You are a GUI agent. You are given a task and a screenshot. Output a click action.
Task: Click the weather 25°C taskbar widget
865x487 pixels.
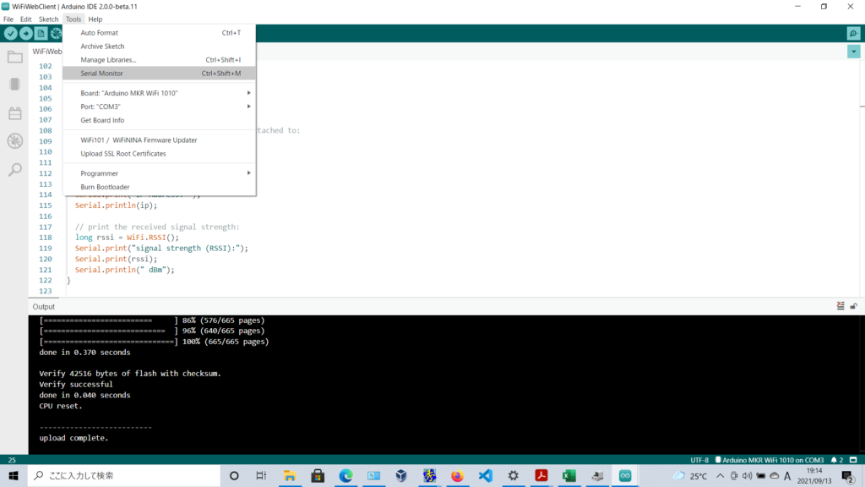(690, 475)
